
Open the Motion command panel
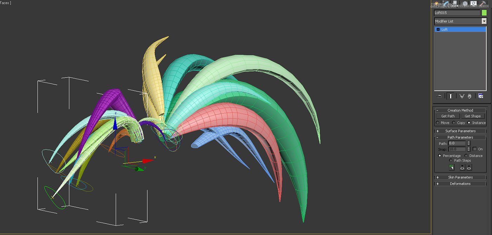(x=465, y=3)
